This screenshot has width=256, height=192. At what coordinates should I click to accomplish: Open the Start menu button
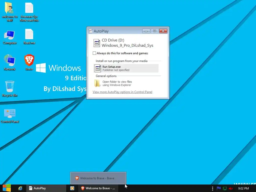[x=6, y=188]
